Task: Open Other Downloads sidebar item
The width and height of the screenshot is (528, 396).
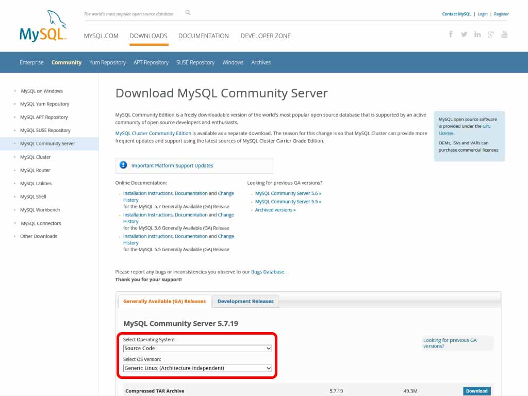Action: (x=39, y=236)
